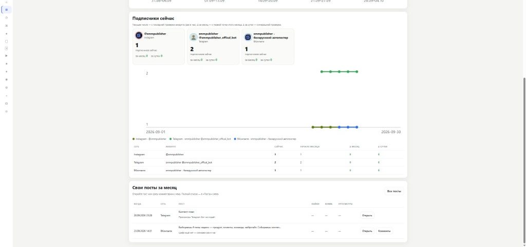Click the 'ПРОСМОТРЫ' column header
This screenshot has height=247, width=526.
point(345,204)
